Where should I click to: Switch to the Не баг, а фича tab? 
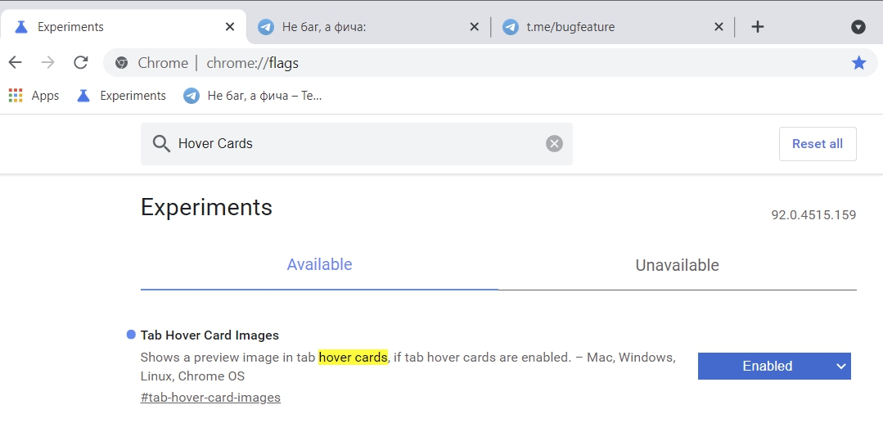tap(360, 27)
